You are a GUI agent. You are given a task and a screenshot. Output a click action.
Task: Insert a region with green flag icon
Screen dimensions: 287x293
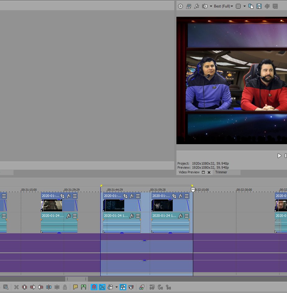pos(84,287)
